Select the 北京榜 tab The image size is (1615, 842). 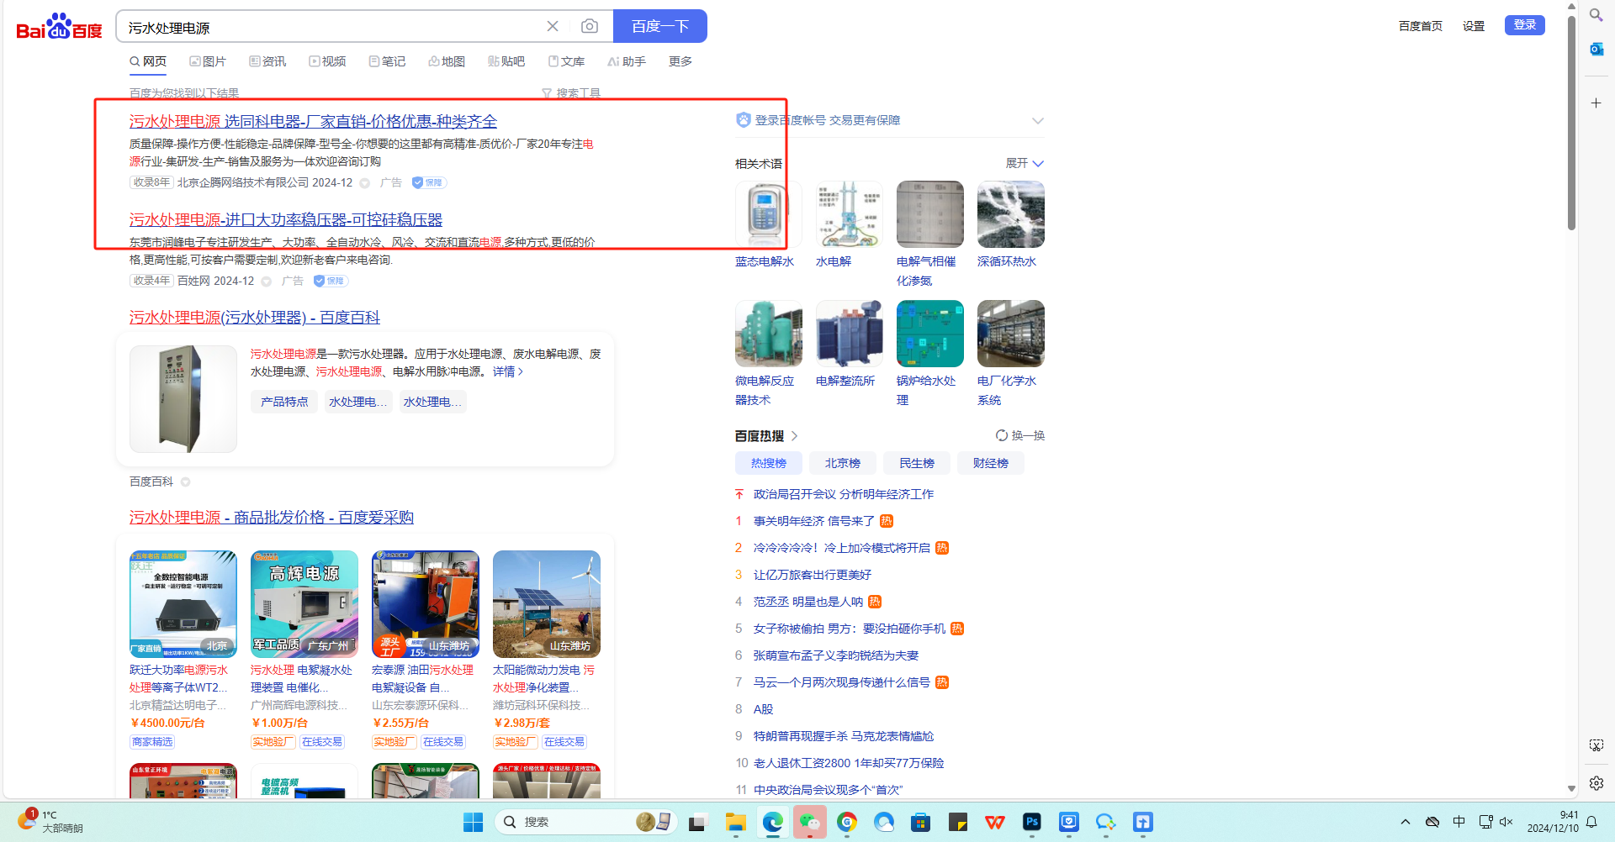842,463
